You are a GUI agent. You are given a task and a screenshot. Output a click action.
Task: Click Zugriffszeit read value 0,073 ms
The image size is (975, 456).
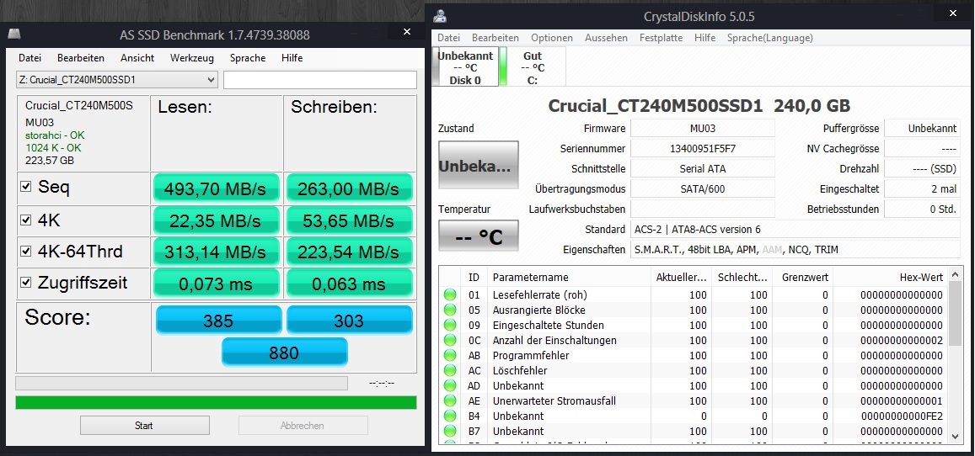coord(216,284)
